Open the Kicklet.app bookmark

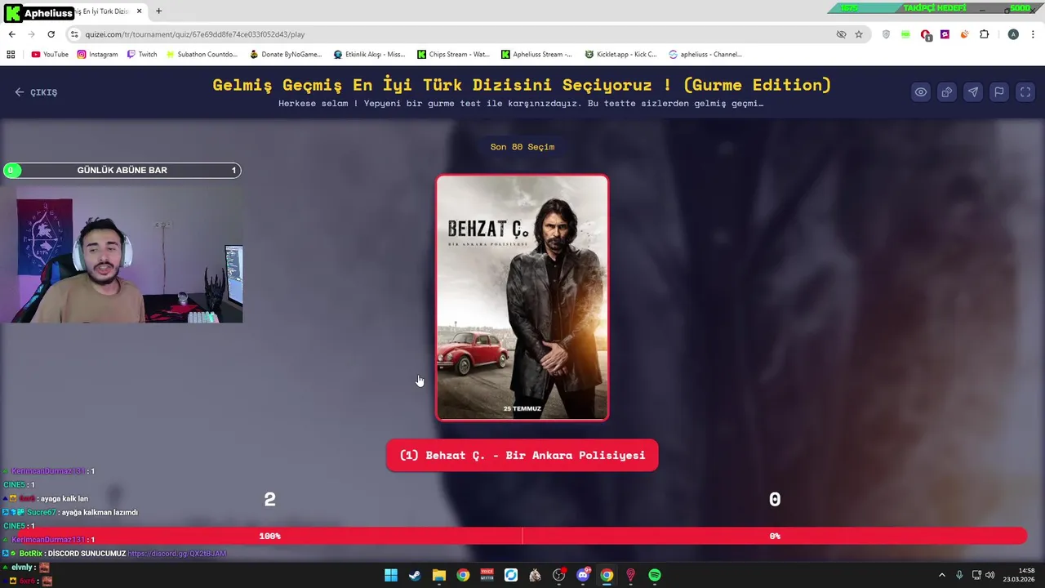(620, 55)
